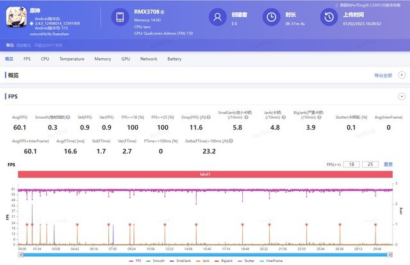Image resolution: width=410 pixels, height=265 pixels.
Task: Go to the Battery tab
Action: click(x=174, y=59)
